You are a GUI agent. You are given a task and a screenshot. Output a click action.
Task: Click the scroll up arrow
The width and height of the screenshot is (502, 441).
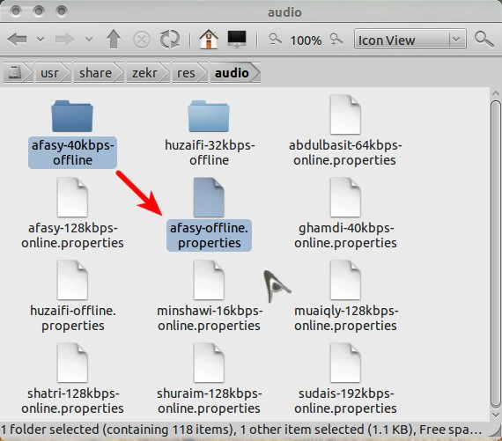click(x=495, y=94)
